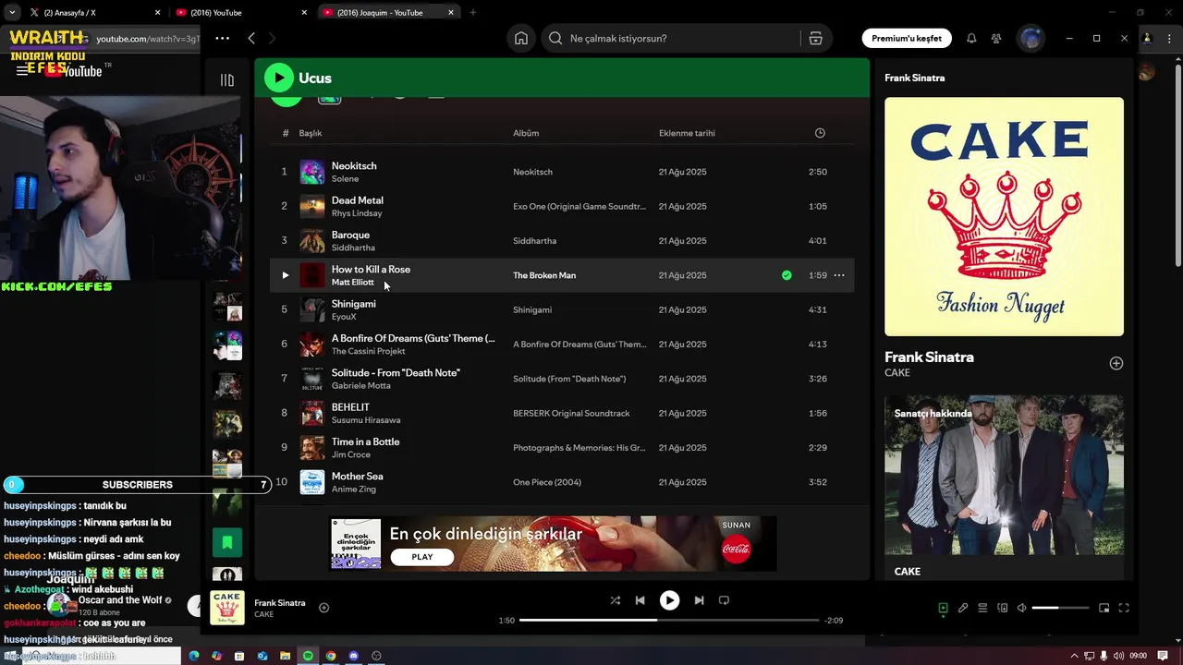Sort by the duration clock header

[x=820, y=133]
